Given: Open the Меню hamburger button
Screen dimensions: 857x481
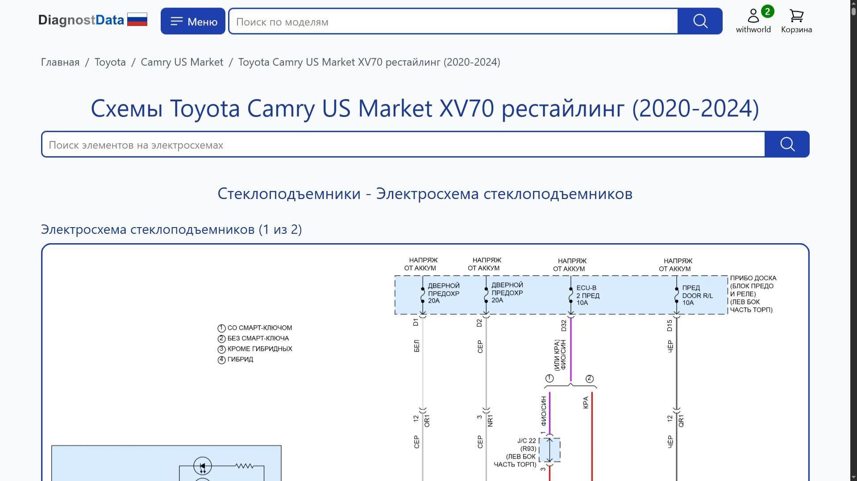Looking at the screenshot, I should pyautogui.click(x=193, y=21).
